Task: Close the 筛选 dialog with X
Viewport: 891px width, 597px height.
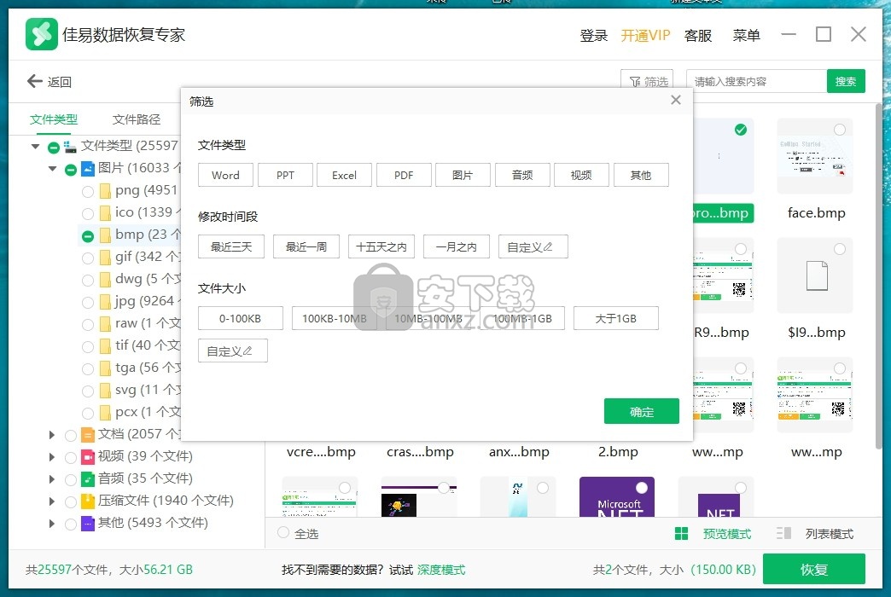Action: (x=676, y=100)
